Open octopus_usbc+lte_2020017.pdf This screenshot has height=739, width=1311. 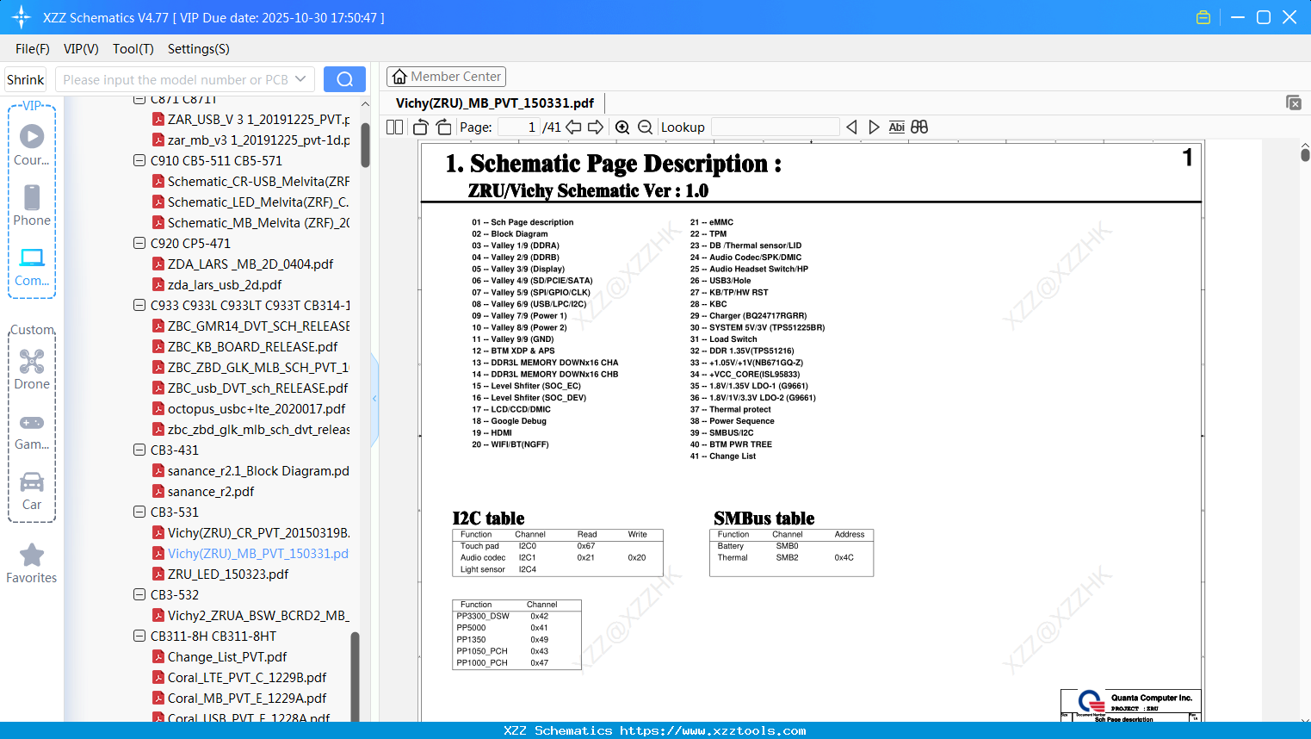click(257, 408)
